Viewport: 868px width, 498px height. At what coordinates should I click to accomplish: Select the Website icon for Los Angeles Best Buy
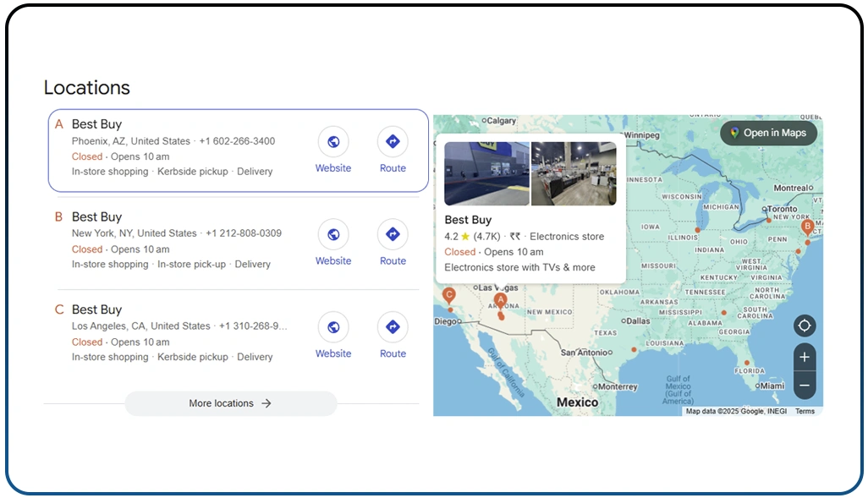coord(332,326)
